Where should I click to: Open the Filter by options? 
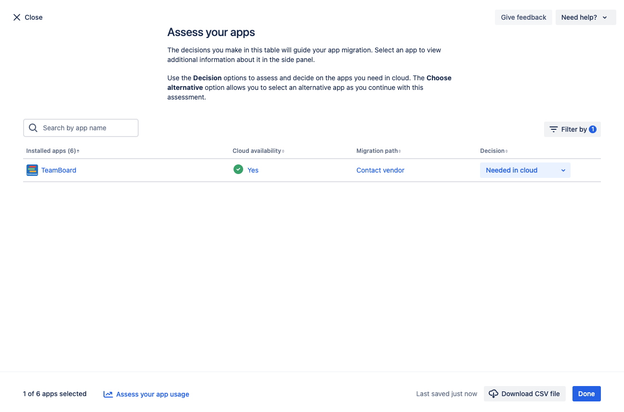(x=572, y=129)
